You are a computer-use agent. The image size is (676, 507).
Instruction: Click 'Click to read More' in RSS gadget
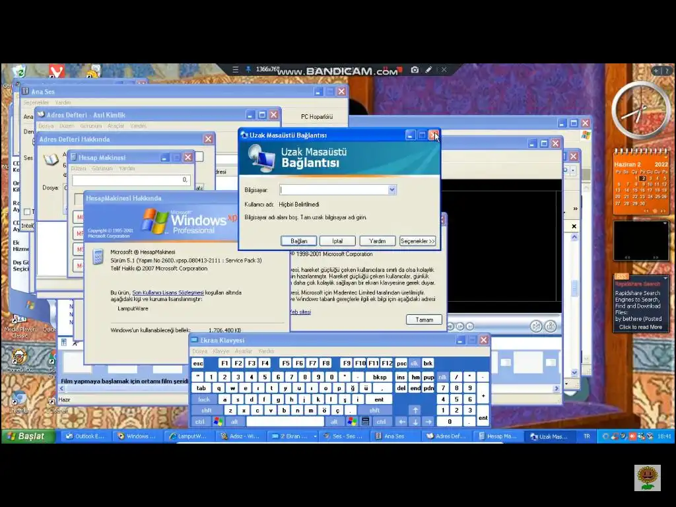(640, 327)
